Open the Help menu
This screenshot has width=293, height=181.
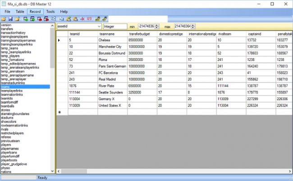tap(64, 12)
